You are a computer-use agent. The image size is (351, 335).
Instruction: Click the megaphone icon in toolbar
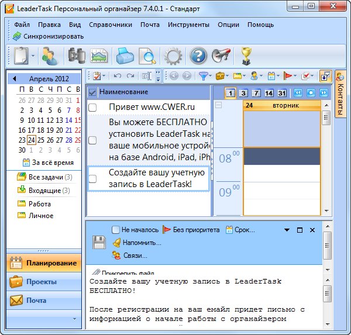(221, 56)
